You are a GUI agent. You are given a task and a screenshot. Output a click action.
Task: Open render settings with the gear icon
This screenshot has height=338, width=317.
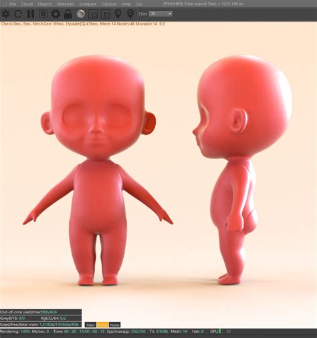56,14
